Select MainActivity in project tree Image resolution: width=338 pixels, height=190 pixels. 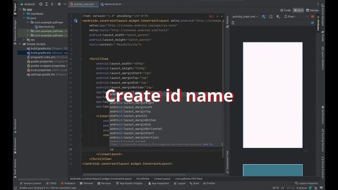point(44,27)
